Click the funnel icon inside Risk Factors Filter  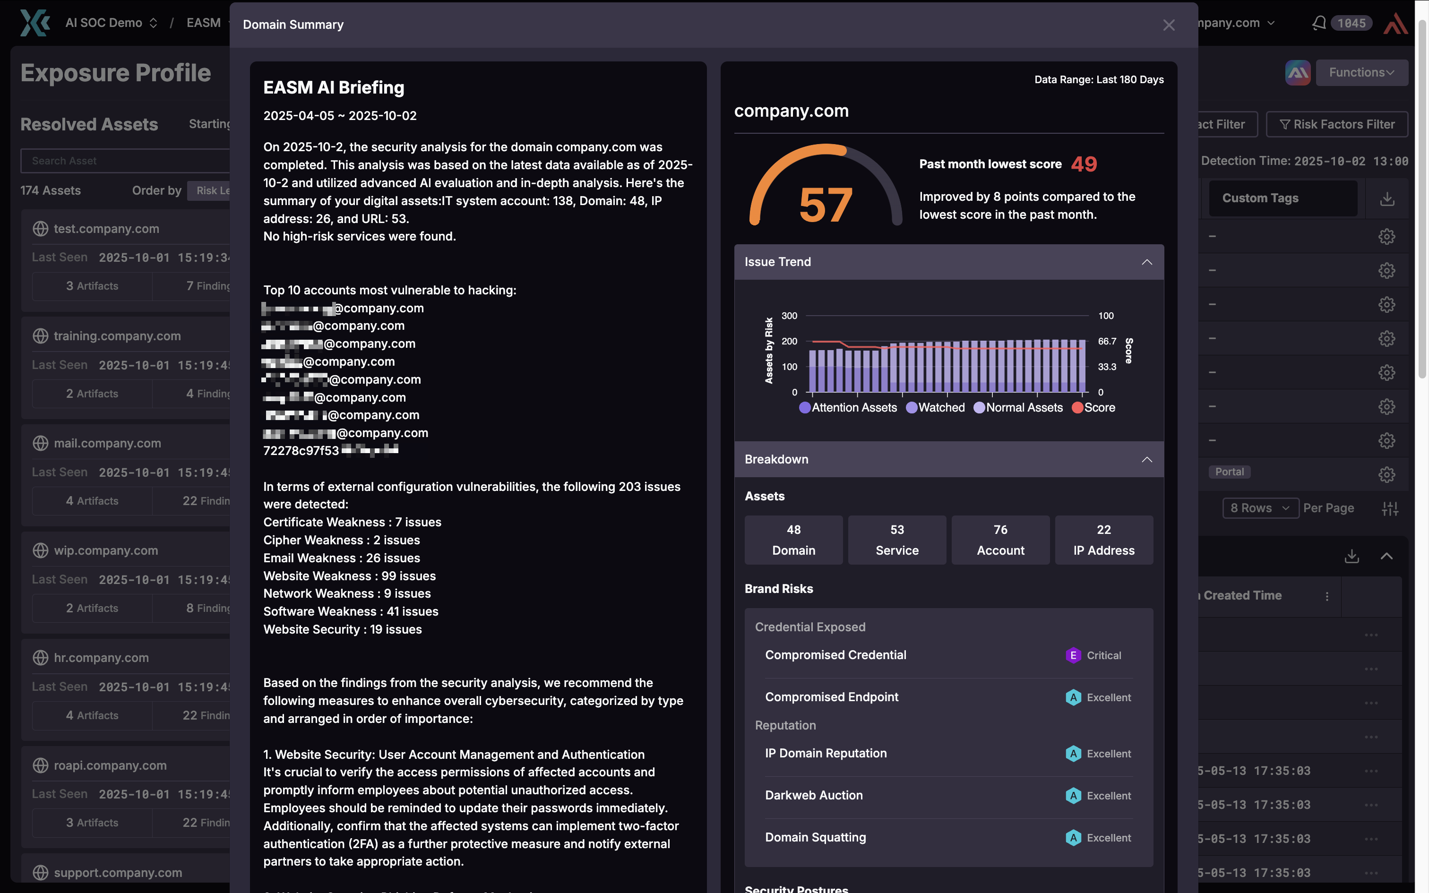point(1286,124)
